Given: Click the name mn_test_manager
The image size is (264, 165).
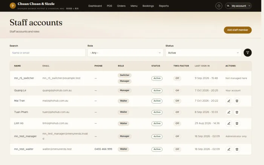Looking at the screenshot, I should (25, 136).
